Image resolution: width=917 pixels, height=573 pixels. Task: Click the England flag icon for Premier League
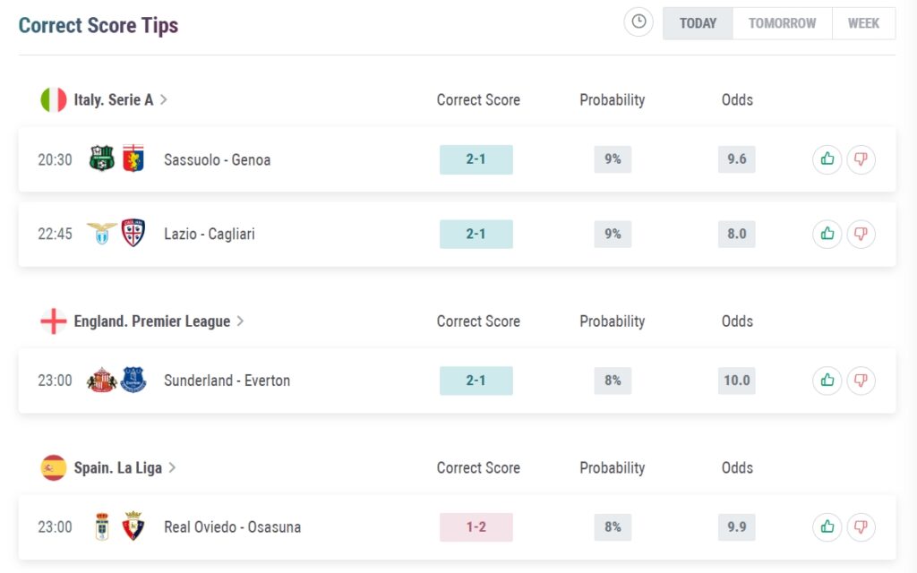click(51, 320)
